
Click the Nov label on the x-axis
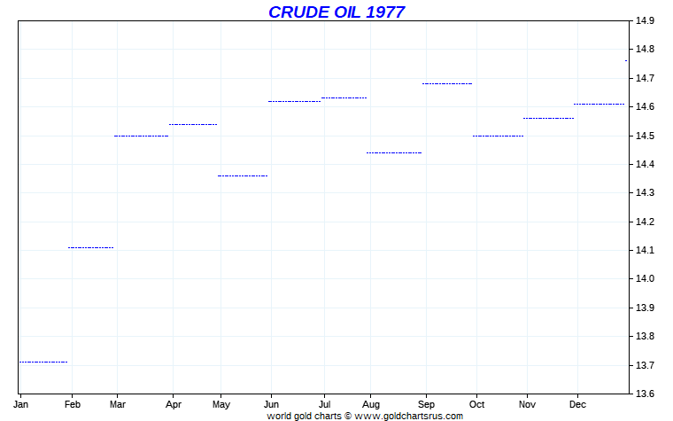(527, 405)
